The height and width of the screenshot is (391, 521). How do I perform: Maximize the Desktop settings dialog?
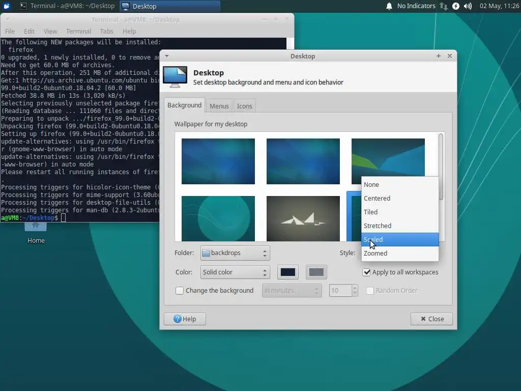(x=439, y=56)
